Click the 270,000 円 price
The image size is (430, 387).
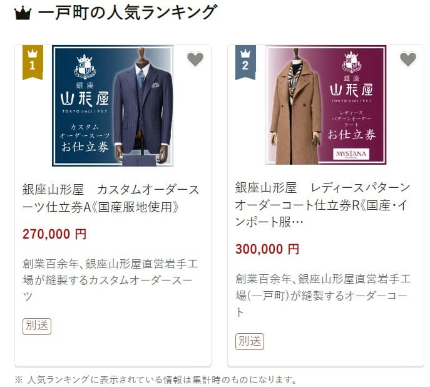coord(54,234)
